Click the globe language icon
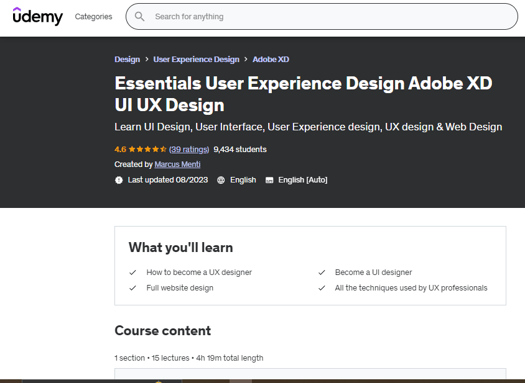This screenshot has height=383, width=525. coord(221,180)
